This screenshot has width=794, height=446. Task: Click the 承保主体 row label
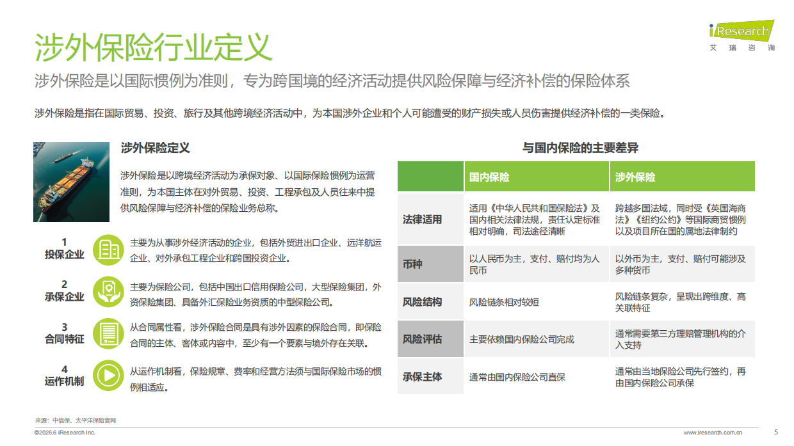click(x=430, y=377)
